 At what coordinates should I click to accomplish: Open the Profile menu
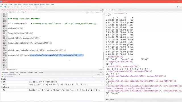(42, 5)
